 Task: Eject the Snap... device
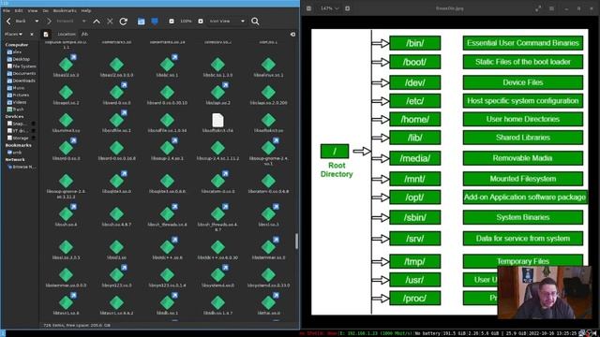point(34,124)
